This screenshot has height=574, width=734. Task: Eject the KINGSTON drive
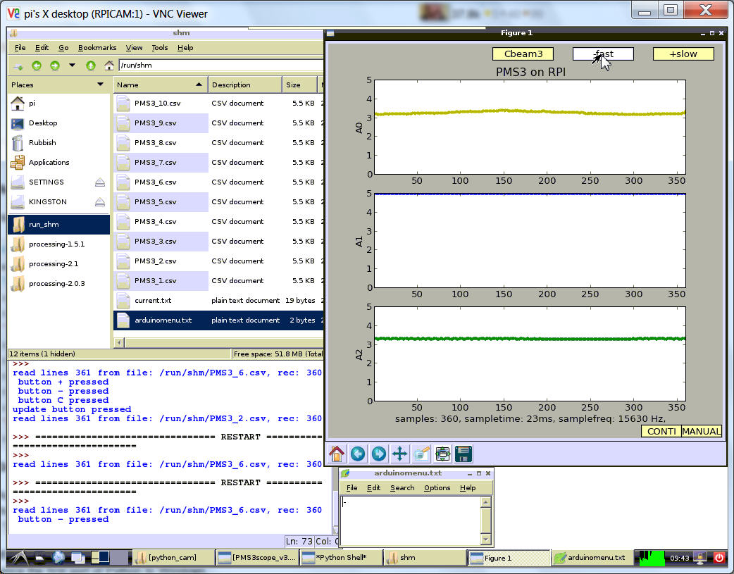(x=100, y=202)
